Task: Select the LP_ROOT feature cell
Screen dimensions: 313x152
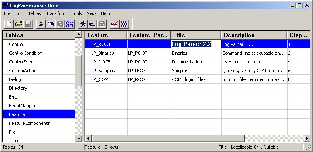Action: (106, 44)
